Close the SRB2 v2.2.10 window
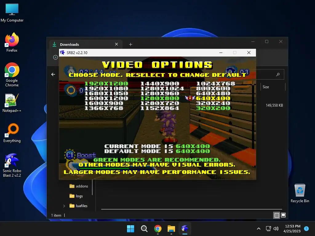The image size is (315, 236). pyautogui.click(x=249, y=53)
